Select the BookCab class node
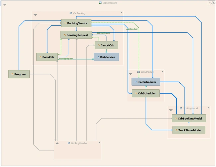Viewport: 216px width, 167px height. tap(47, 57)
